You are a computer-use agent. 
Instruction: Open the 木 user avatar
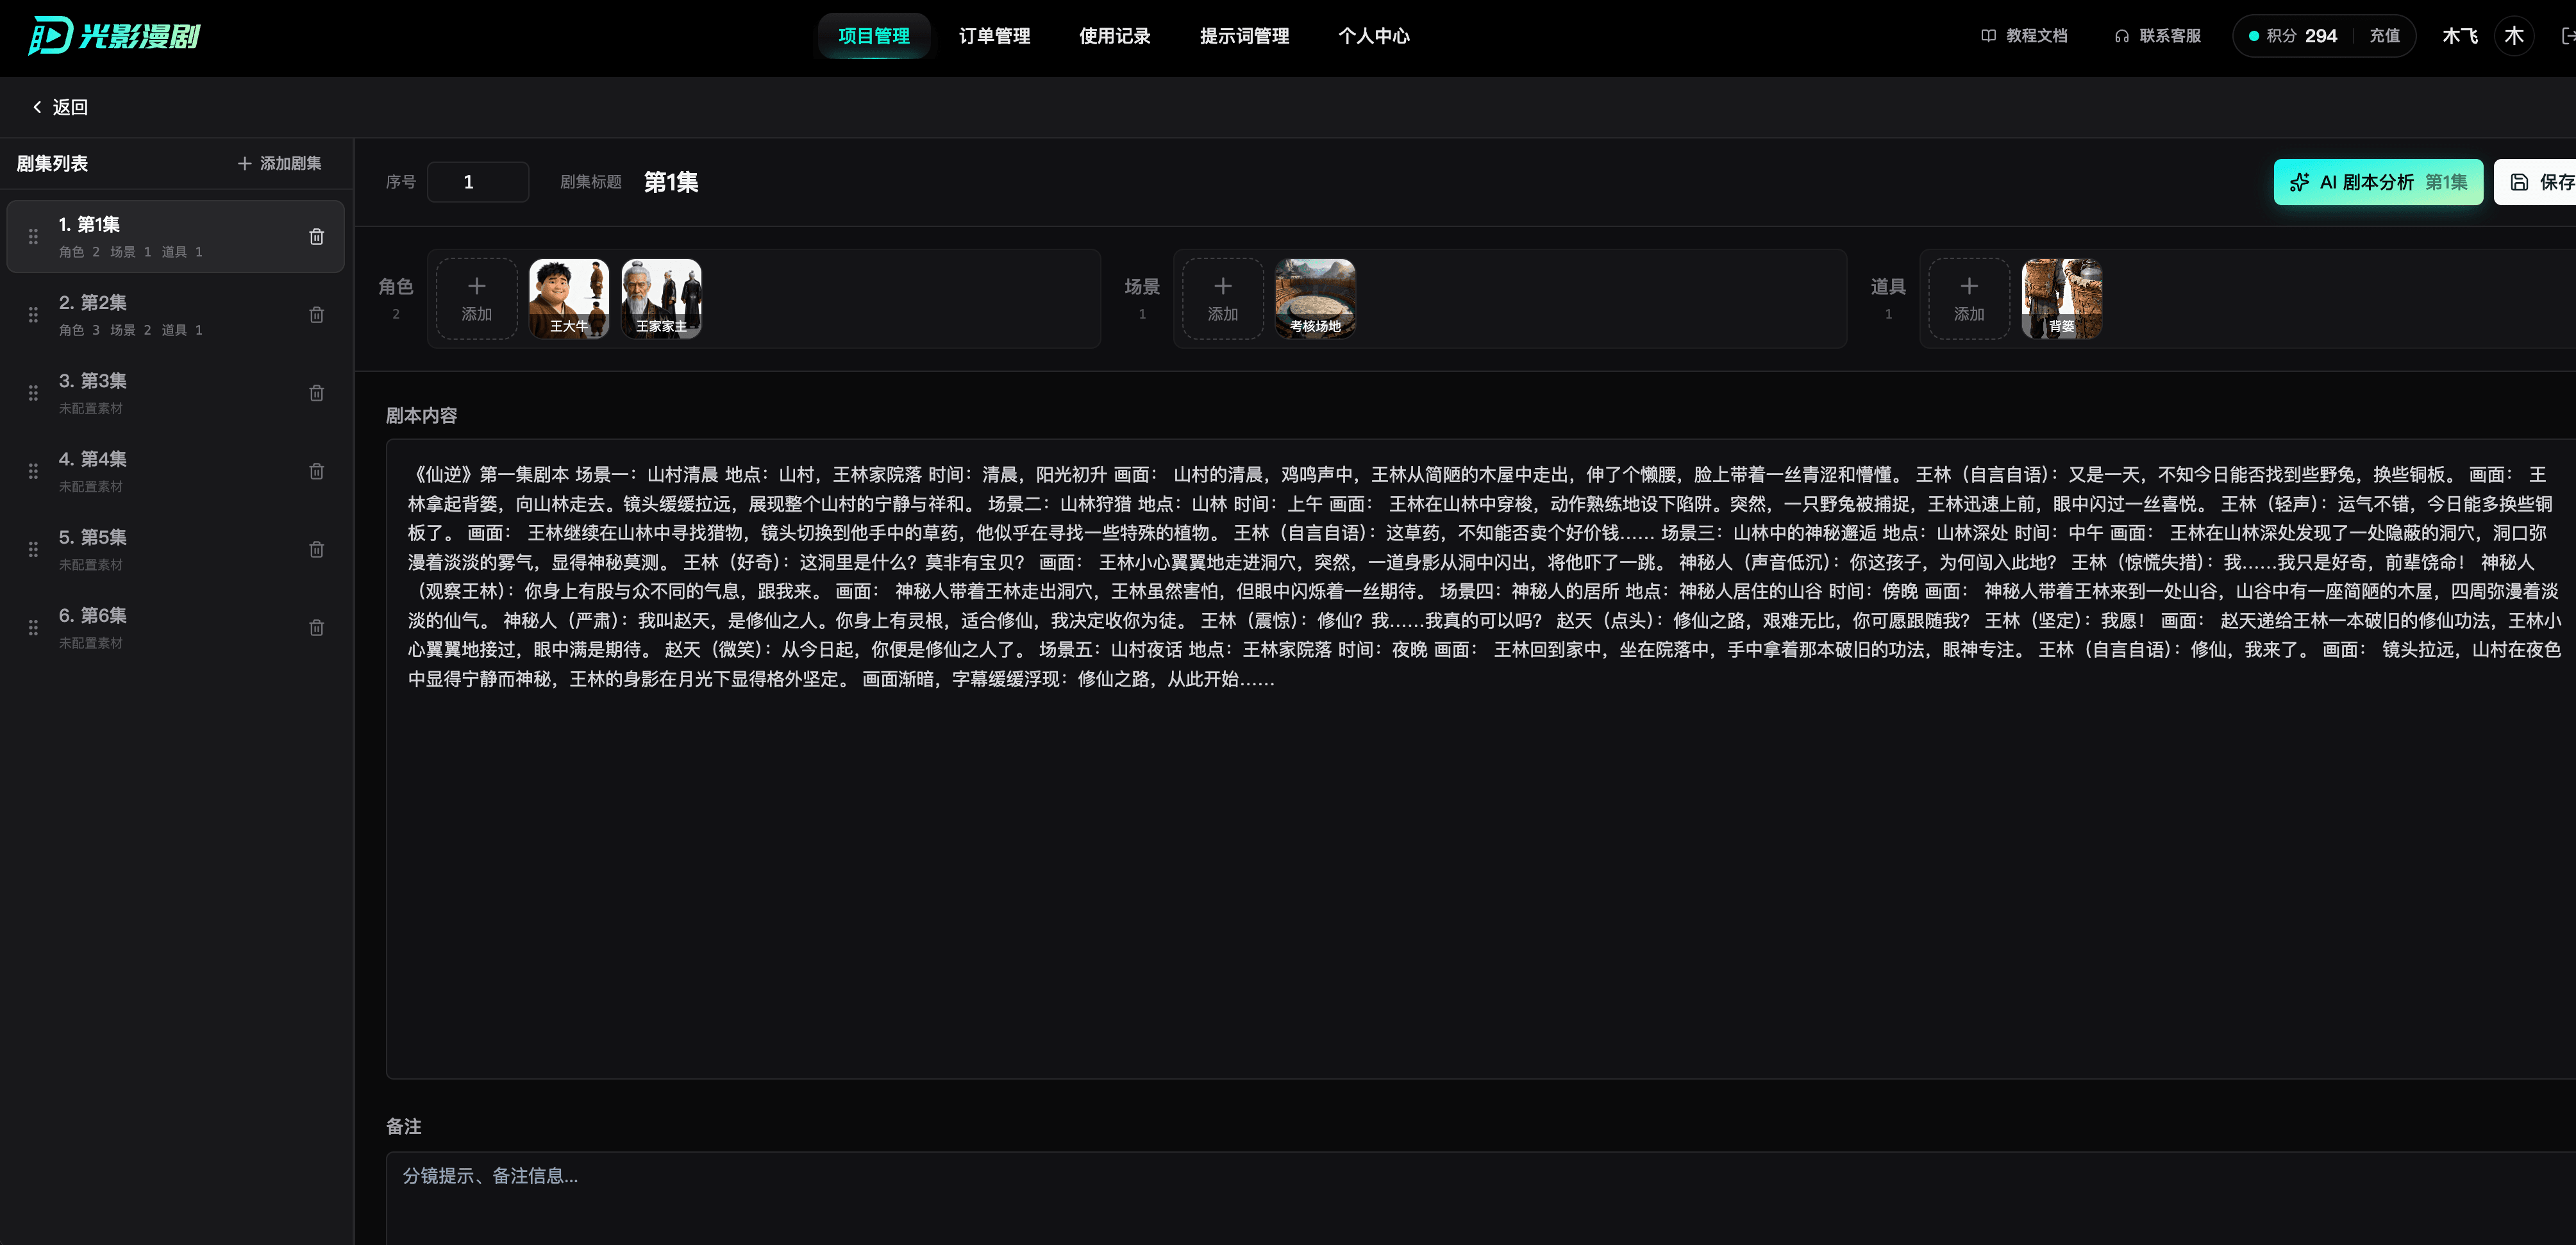click(x=2514, y=36)
